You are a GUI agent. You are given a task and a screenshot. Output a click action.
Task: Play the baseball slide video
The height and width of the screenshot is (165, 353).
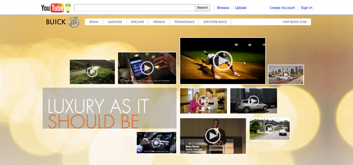[223, 61]
